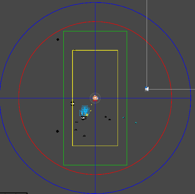Select the black spiky sprite left of the dome sprites

point(57,131)
